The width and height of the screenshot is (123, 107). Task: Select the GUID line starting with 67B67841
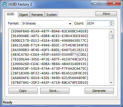[49, 83]
